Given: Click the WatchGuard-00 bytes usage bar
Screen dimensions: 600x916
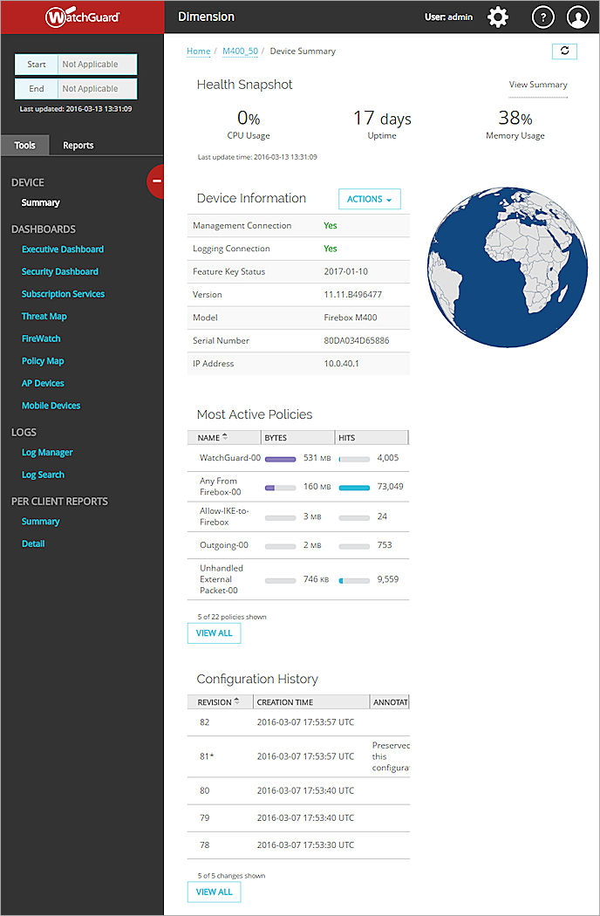Looking at the screenshot, I should coord(281,458).
